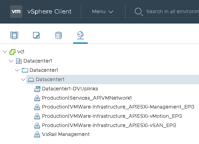Click the ESXi-Management_EPG port group icon
This screenshot has width=199, height=144.
point(37,107)
